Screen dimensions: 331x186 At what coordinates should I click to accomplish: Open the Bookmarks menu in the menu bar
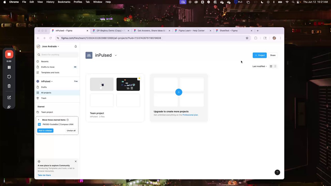click(64, 2)
